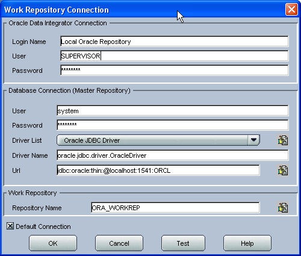Image resolution: width=301 pixels, height=256 pixels.
Task: Close the Work Repository Connection dialog
Action: click(291, 9)
